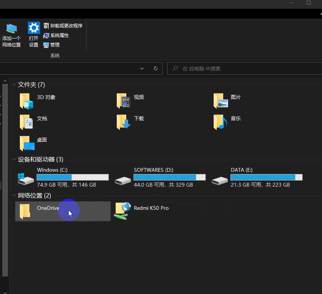
Task: Collapse the 网络位置 (2) group
Action: coord(14,195)
